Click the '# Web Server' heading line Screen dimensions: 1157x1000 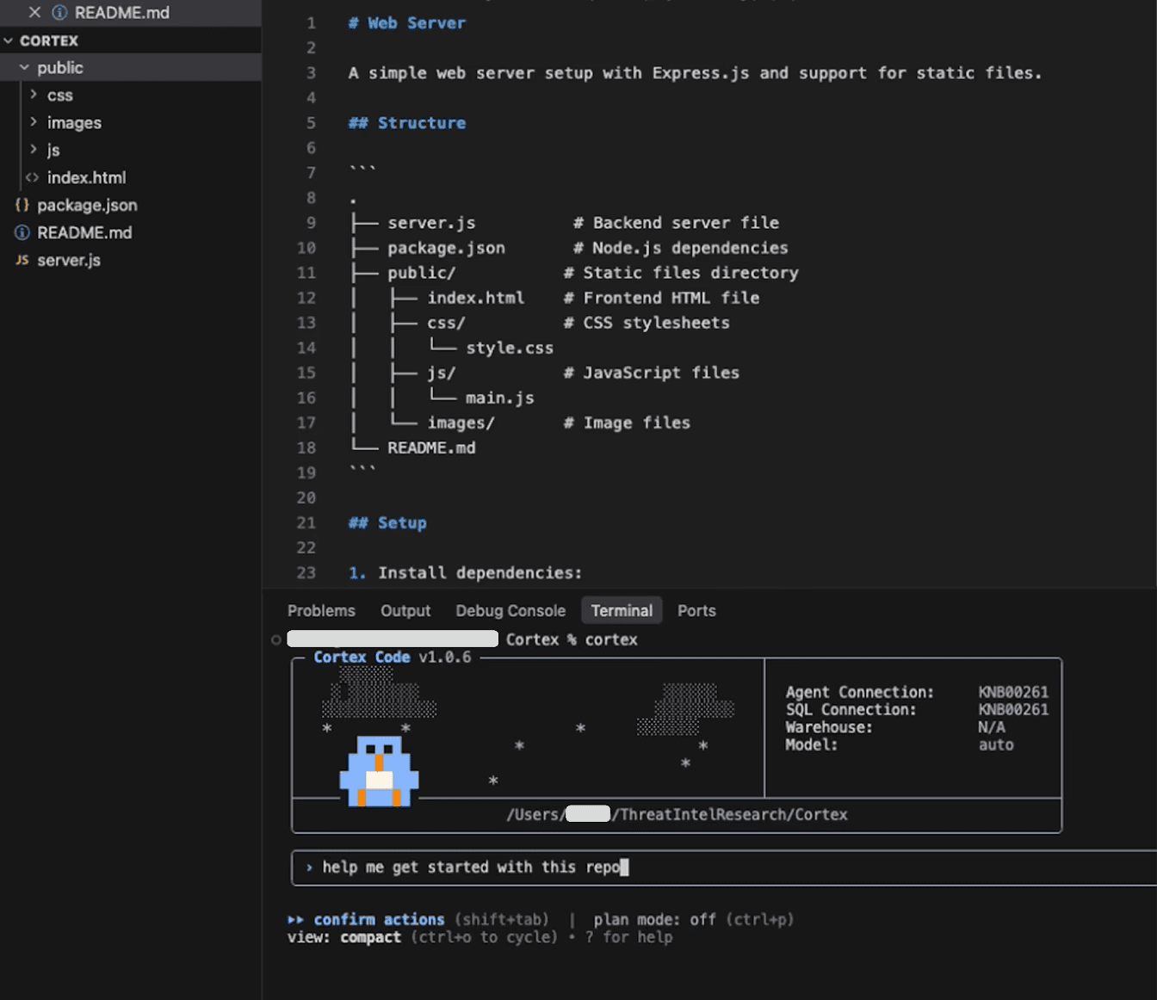click(x=407, y=23)
